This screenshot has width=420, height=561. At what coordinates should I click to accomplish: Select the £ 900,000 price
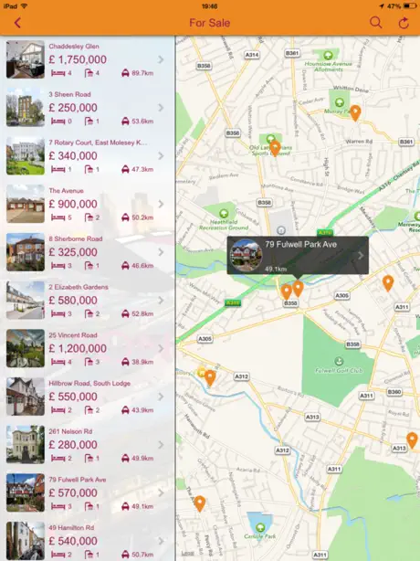point(73,204)
